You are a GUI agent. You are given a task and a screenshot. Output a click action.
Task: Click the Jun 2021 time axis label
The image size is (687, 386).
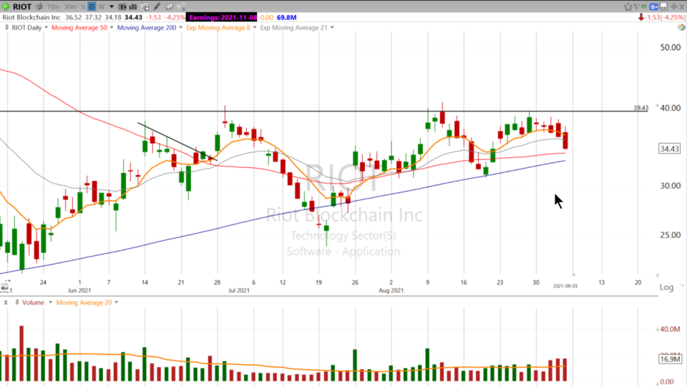79,290
